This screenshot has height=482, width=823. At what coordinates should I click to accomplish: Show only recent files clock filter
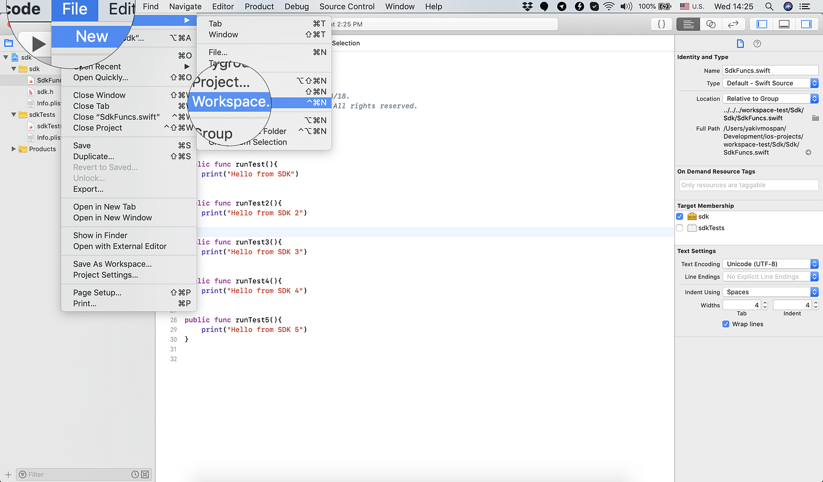[135, 474]
